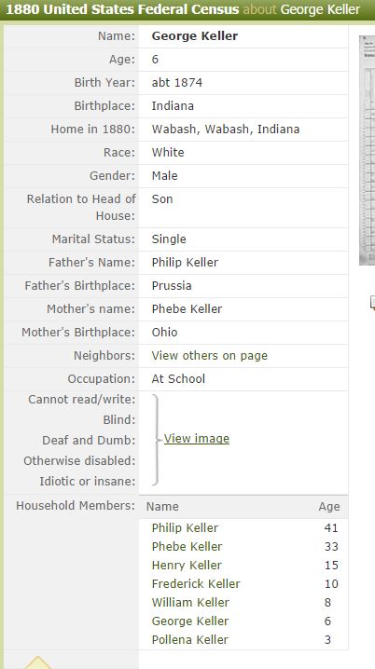Viewport: 375px width, 669px height.
Task: Open the View image link
Action: [x=197, y=439]
